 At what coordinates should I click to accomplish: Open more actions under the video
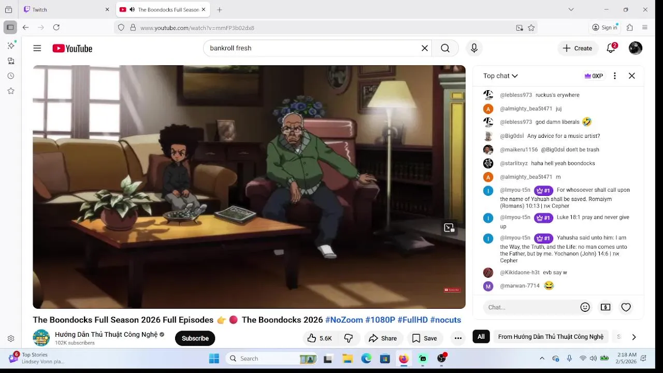coord(458,338)
